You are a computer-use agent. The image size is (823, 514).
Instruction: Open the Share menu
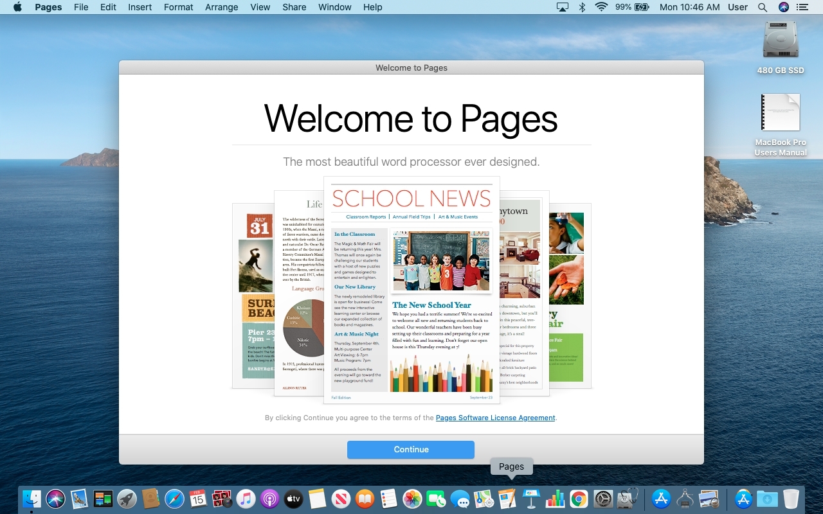(x=294, y=7)
